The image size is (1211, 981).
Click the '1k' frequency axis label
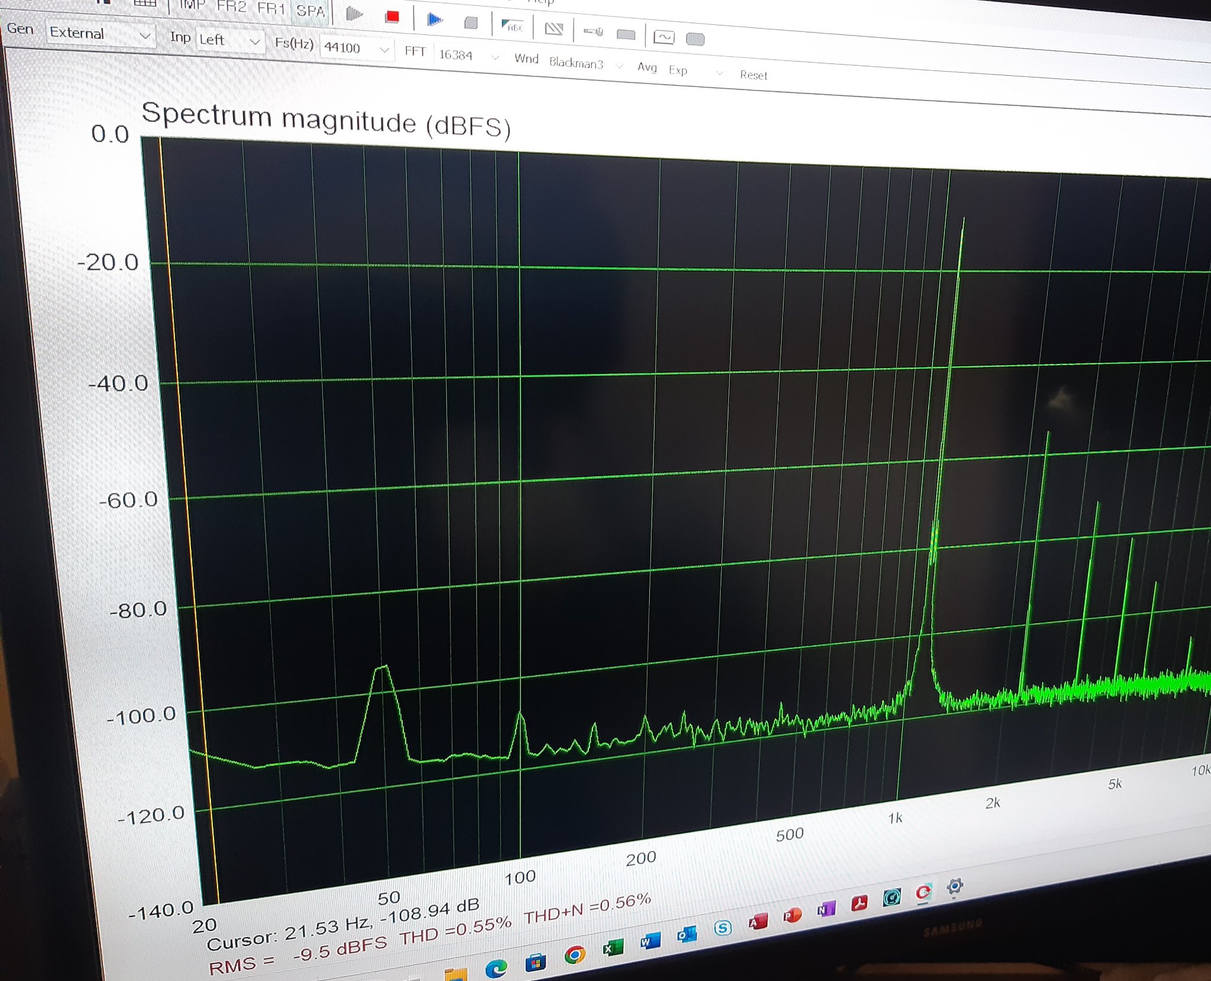pyautogui.click(x=895, y=818)
